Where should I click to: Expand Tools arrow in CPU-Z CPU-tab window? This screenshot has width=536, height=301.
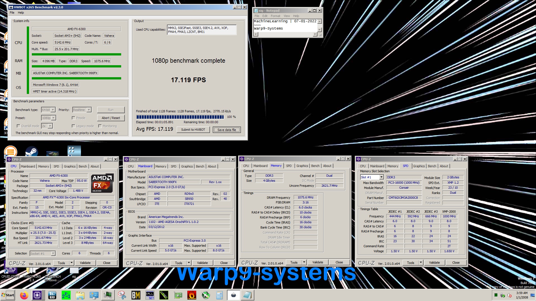[x=71, y=263]
